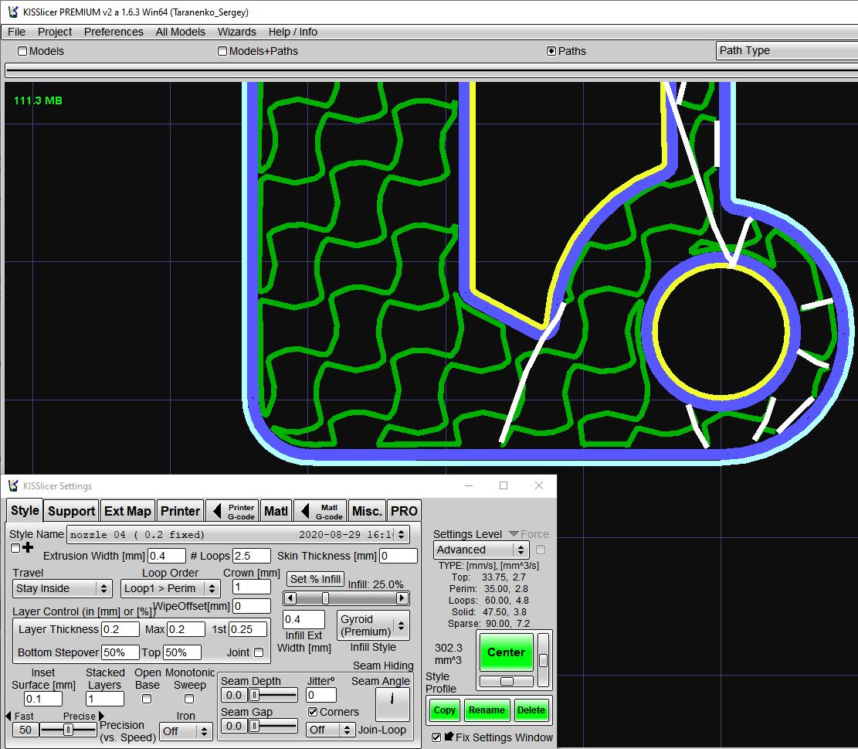This screenshot has height=749, width=858.
Task: Enable the Monotonic Sweep checkbox
Action: 189,699
